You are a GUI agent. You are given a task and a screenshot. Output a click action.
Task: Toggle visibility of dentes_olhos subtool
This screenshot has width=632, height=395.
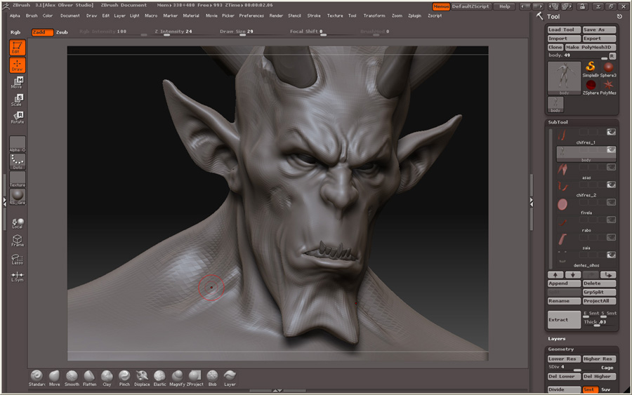pyautogui.click(x=612, y=255)
